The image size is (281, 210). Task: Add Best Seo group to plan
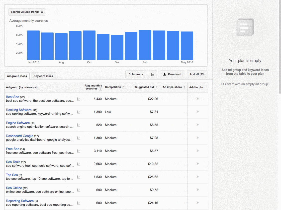pyautogui.click(x=197, y=99)
